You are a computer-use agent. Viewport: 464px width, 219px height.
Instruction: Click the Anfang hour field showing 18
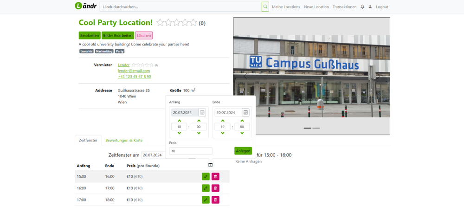179,127
